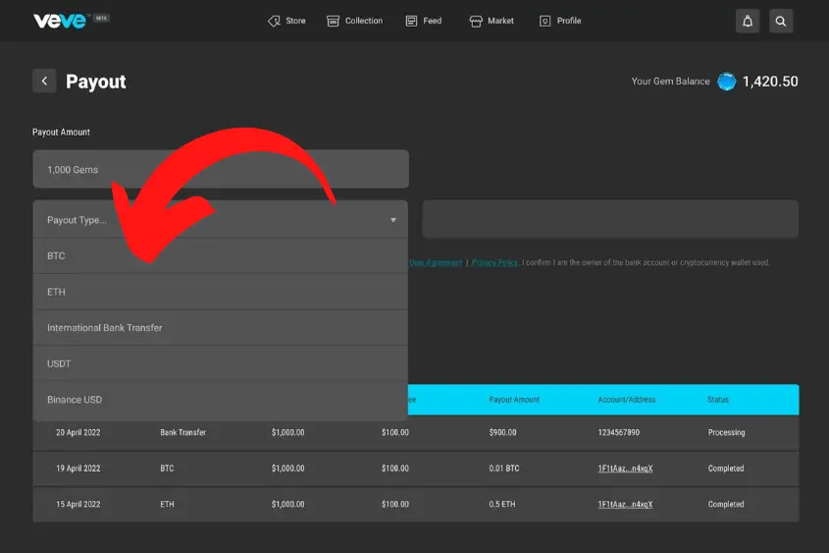
Task: Select the 15 April 2022 date cell
Action: pos(78,504)
